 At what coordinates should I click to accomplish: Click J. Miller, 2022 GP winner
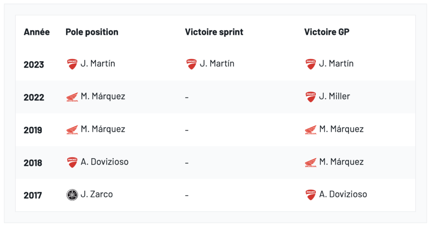[334, 97]
